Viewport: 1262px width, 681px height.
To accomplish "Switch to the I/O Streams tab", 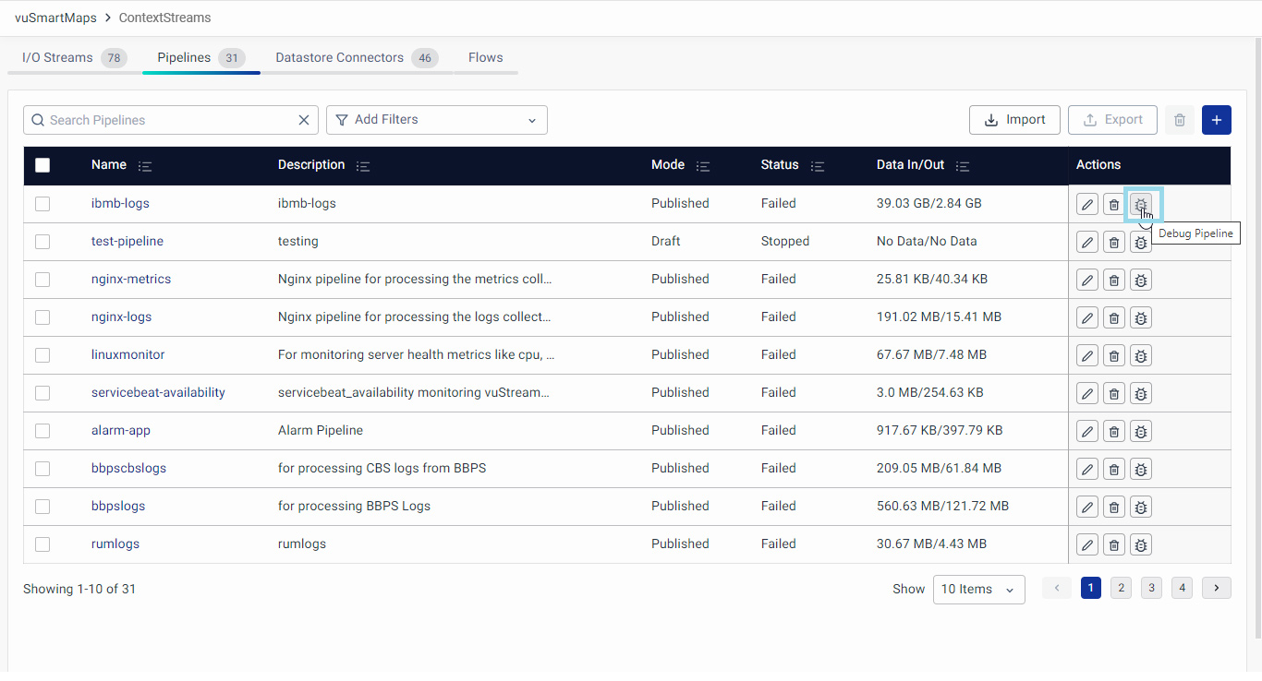I will click(x=57, y=57).
